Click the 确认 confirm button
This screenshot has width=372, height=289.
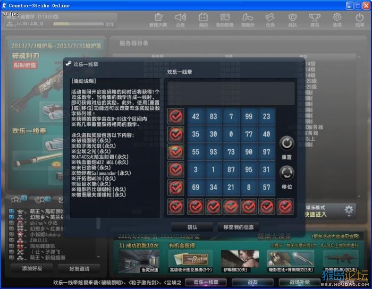click(x=192, y=227)
